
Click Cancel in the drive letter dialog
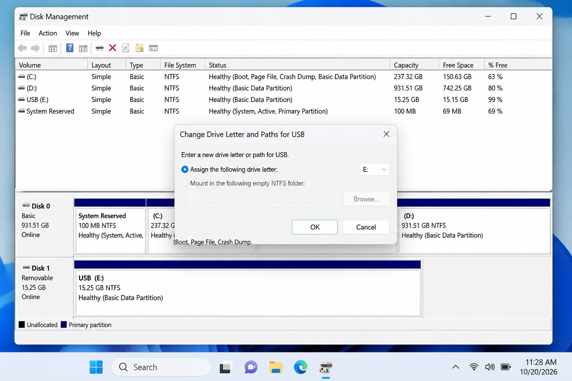366,227
